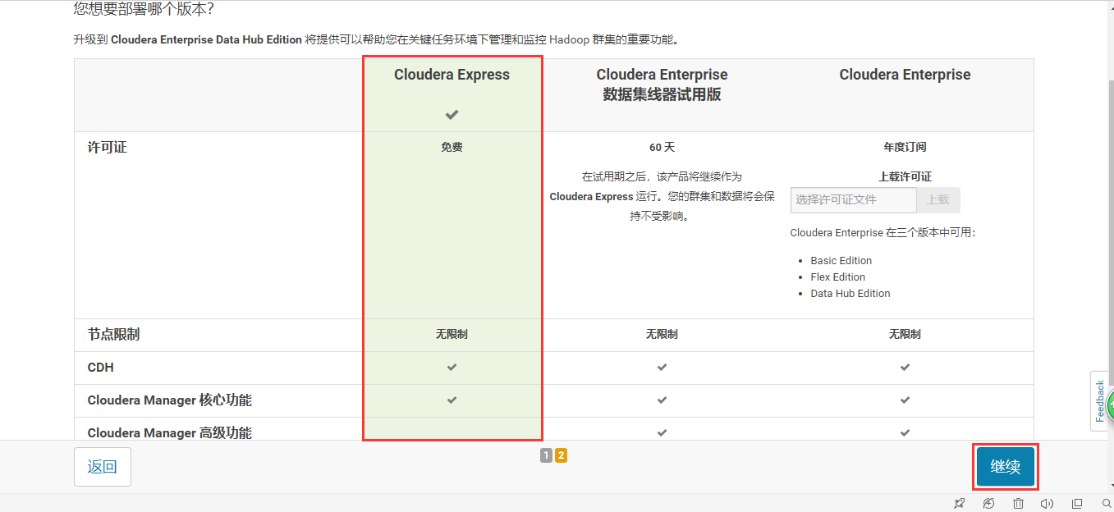This screenshot has width=1114, height=512.
Task: Click the checkmark under Cloudera Express heading
Action: click(x=452, y=114)
